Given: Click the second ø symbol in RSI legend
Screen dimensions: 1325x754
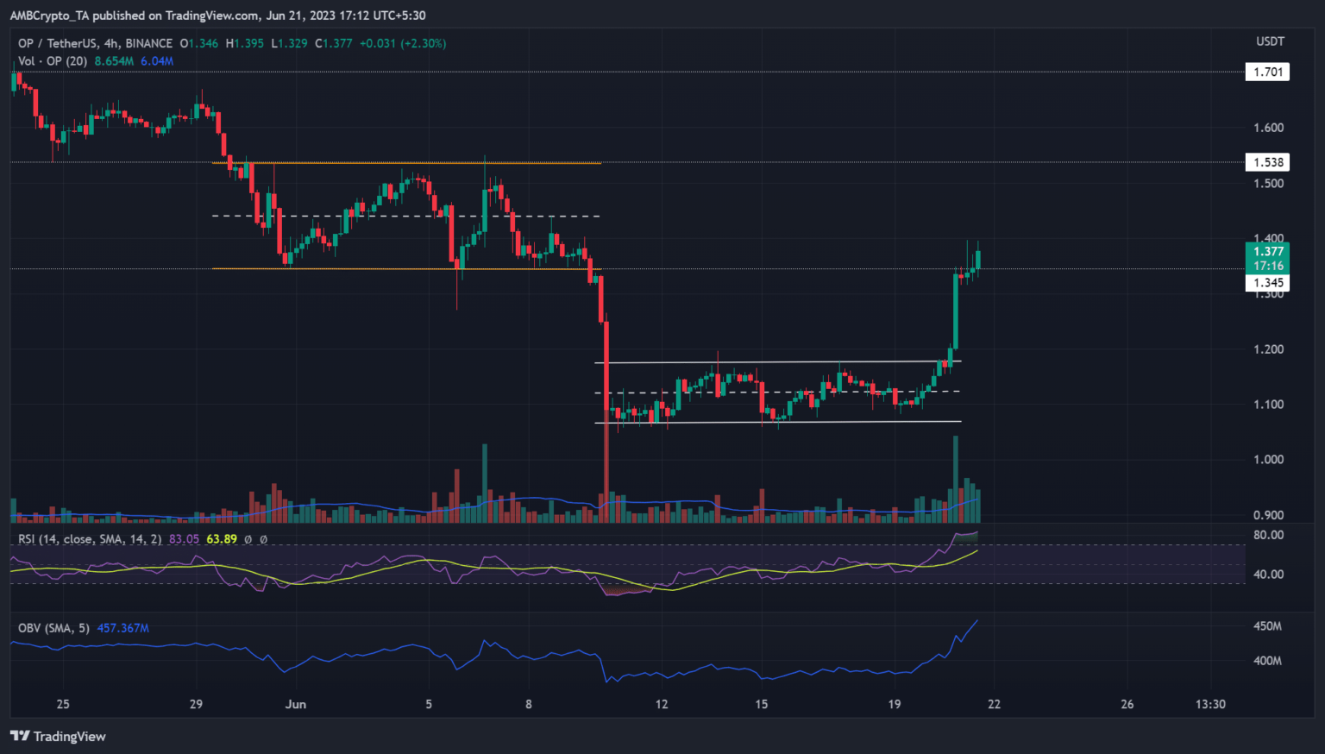Looking at the screenshot, I should click(x=263, y=539).
